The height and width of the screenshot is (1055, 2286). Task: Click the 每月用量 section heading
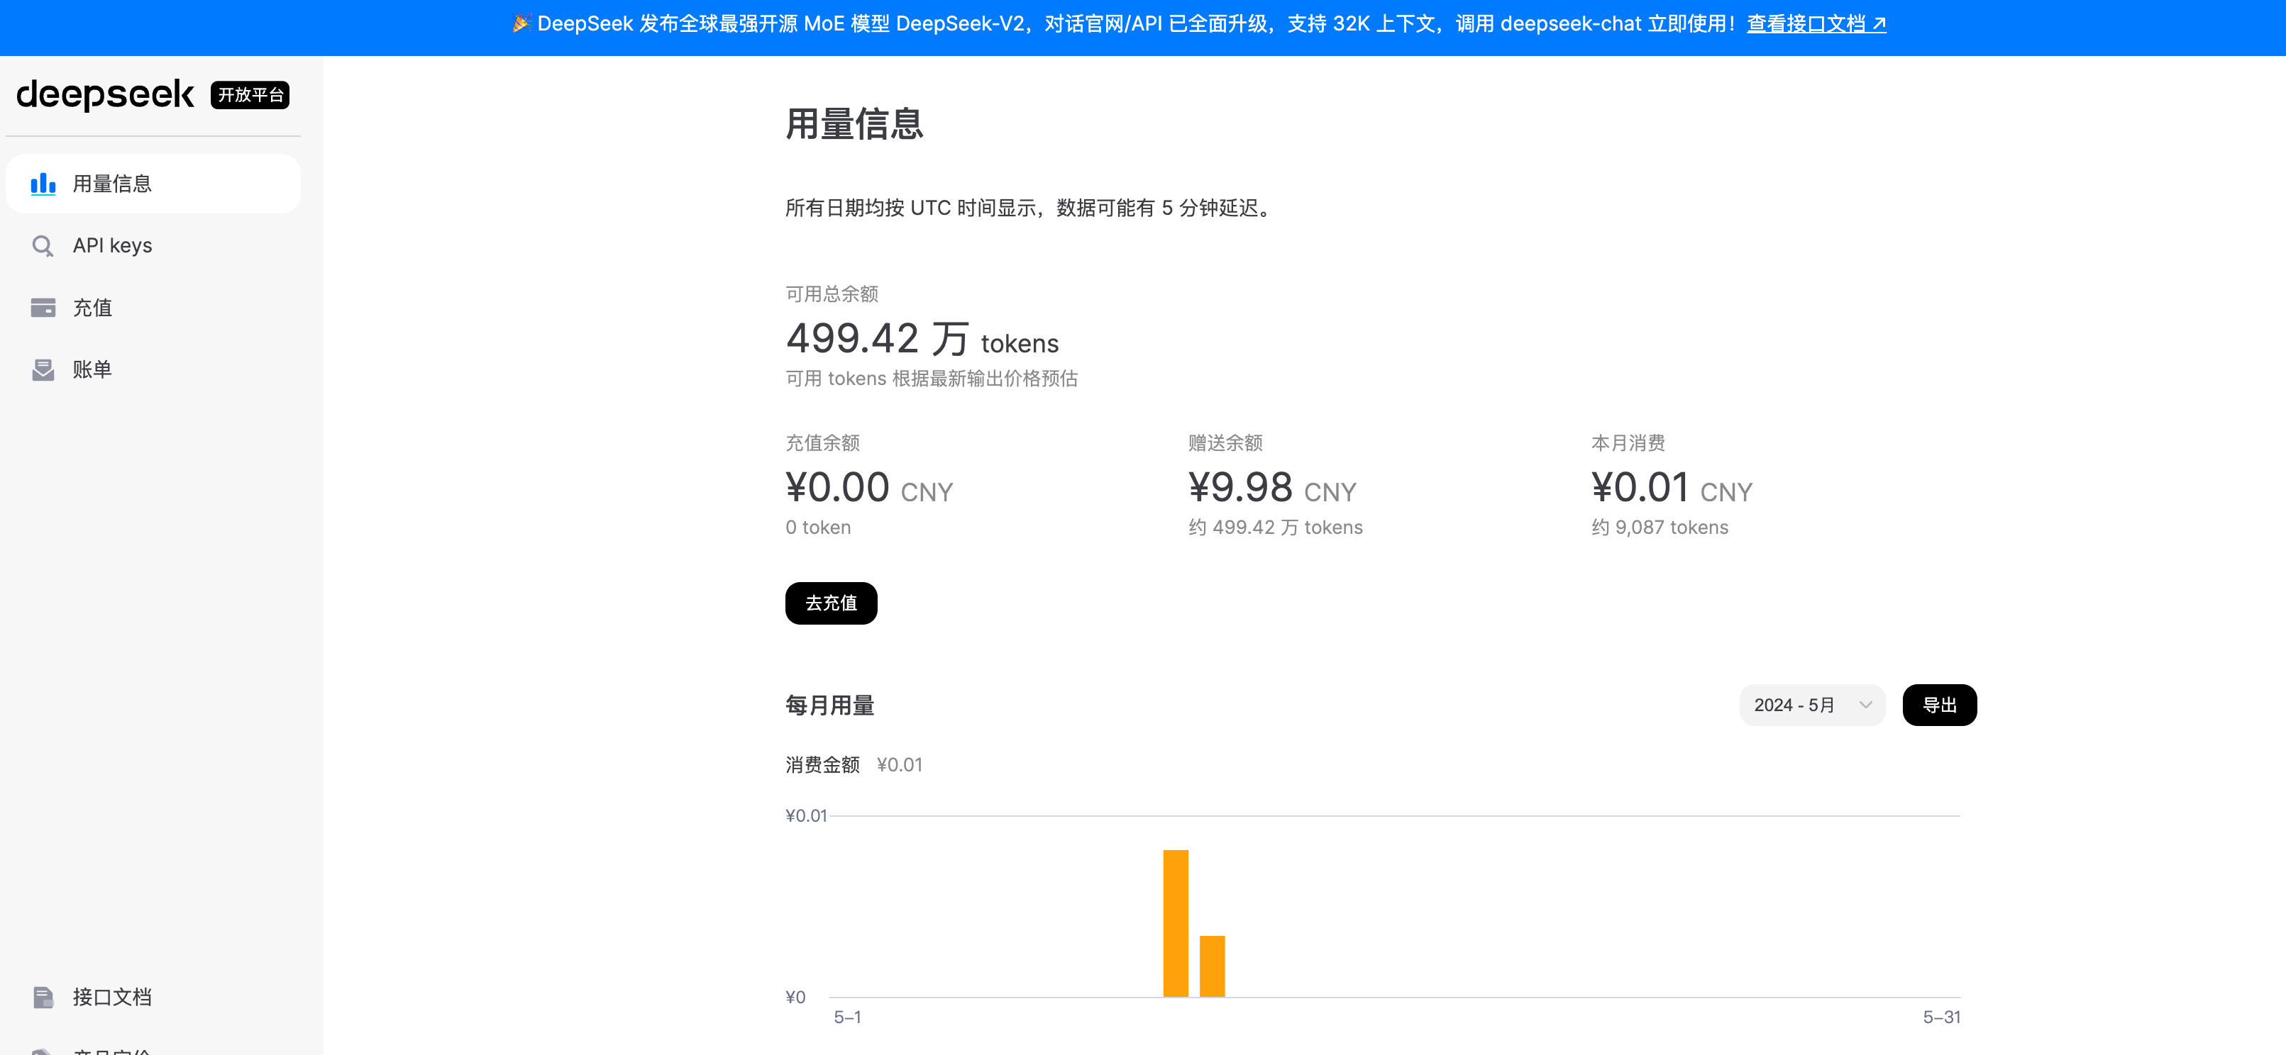coord(829,705)
